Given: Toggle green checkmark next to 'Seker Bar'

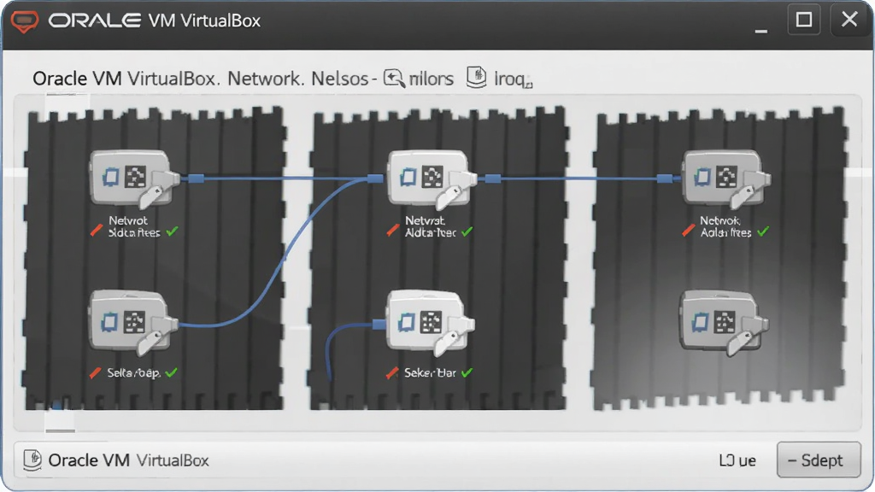Looking at the screenshot, I should tap(467, 372).
